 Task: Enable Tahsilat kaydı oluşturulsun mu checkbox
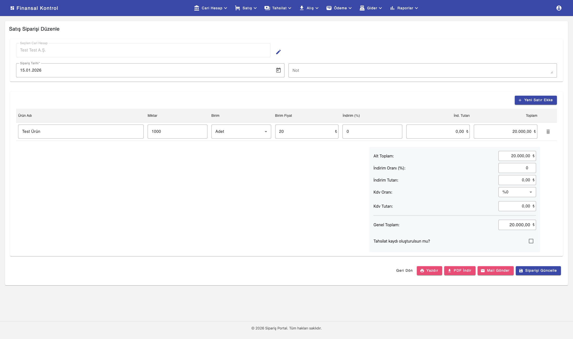click(x=531, y=241)
